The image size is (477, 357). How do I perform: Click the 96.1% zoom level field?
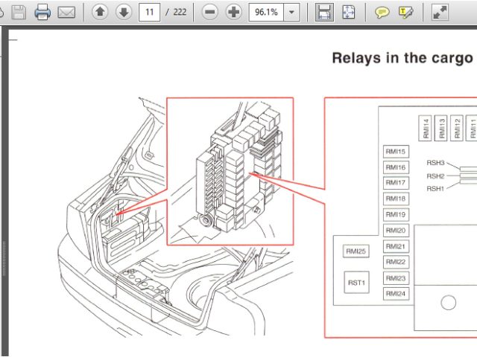coord(266,12)
